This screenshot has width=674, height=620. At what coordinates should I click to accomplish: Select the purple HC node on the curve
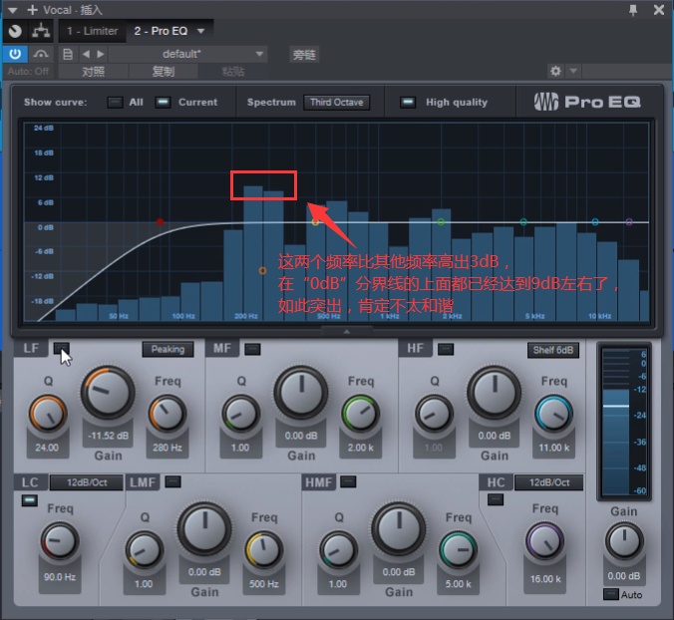pos(629,221)
